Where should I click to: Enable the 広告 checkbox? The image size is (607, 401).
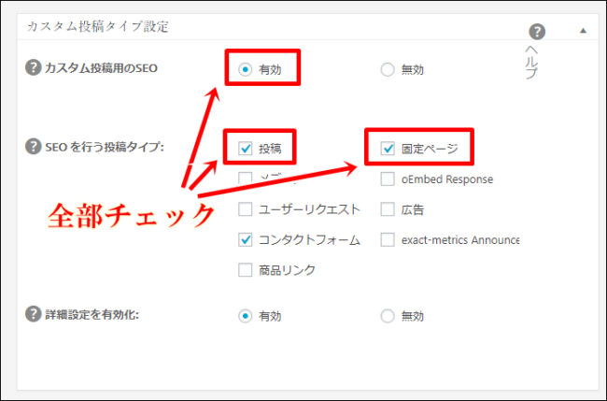388,209
